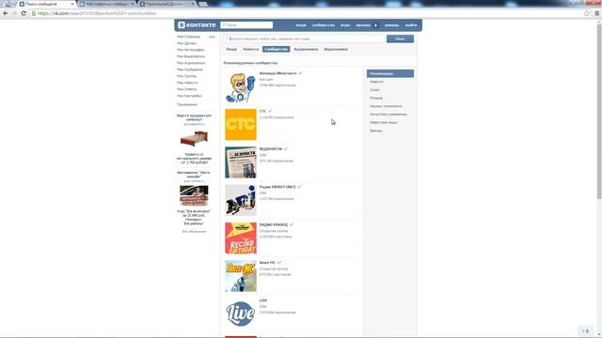Screen dimensions: 602x338
Task: Open игры link in header
Action: coord(345,25)
